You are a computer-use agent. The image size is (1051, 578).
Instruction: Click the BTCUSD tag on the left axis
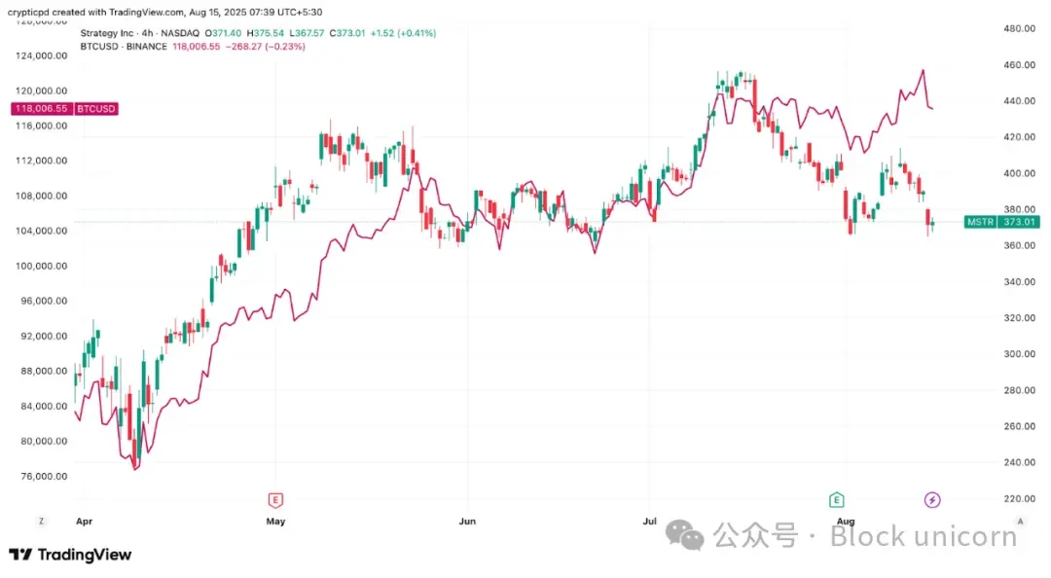[95, 109]
